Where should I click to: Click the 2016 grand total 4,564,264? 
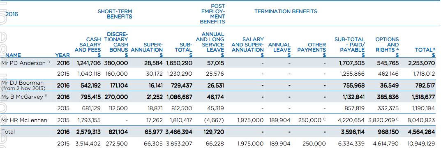[421, 132]
